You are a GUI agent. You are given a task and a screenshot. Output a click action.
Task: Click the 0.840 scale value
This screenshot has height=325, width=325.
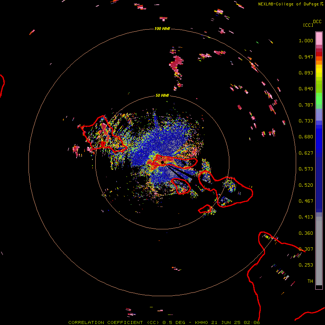pyautogui.click(x=306, y=89)
